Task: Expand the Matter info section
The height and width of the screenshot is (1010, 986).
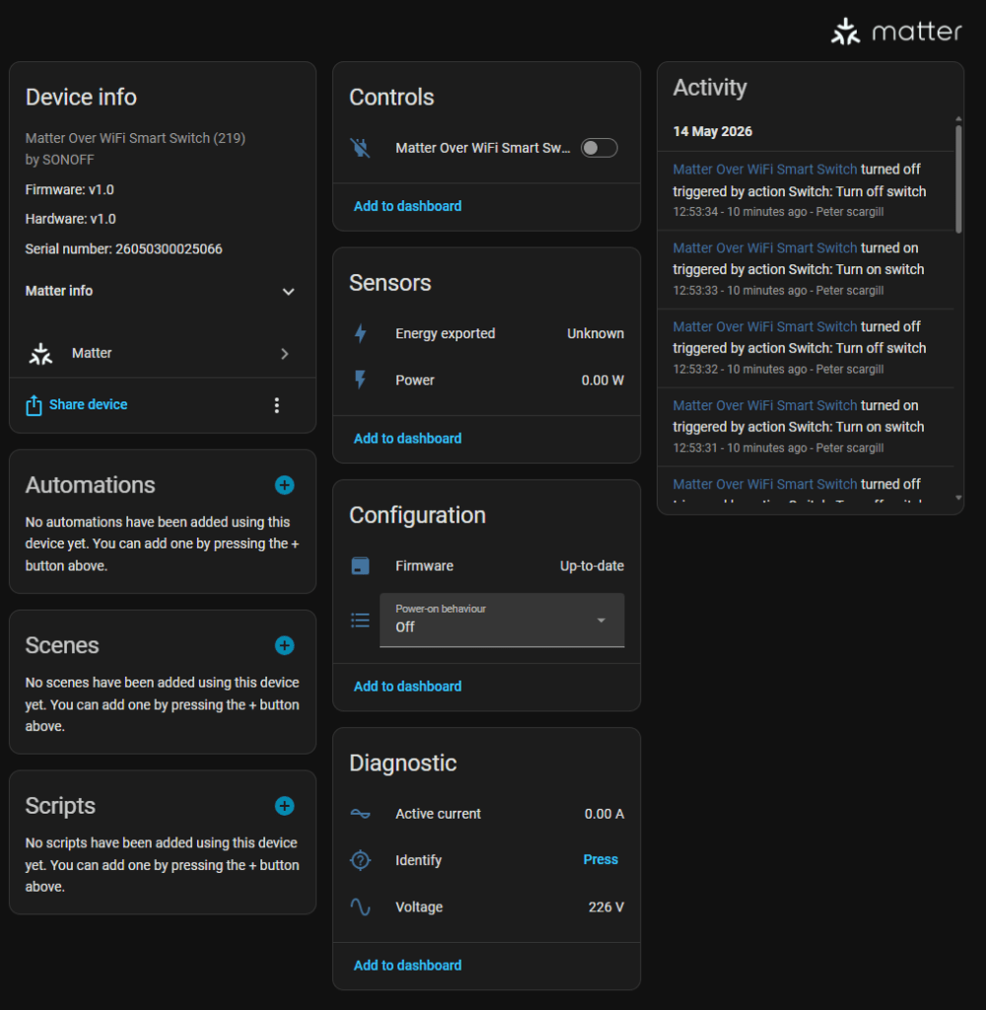Action: coord(289,291)
